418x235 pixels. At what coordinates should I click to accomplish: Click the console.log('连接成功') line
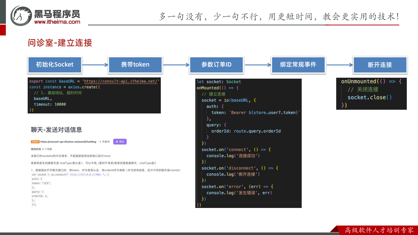[x=233, y=156]
